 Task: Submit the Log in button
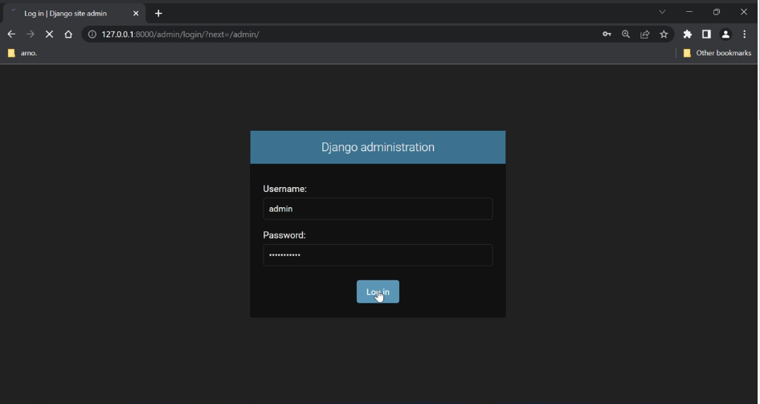pos(378,292)
